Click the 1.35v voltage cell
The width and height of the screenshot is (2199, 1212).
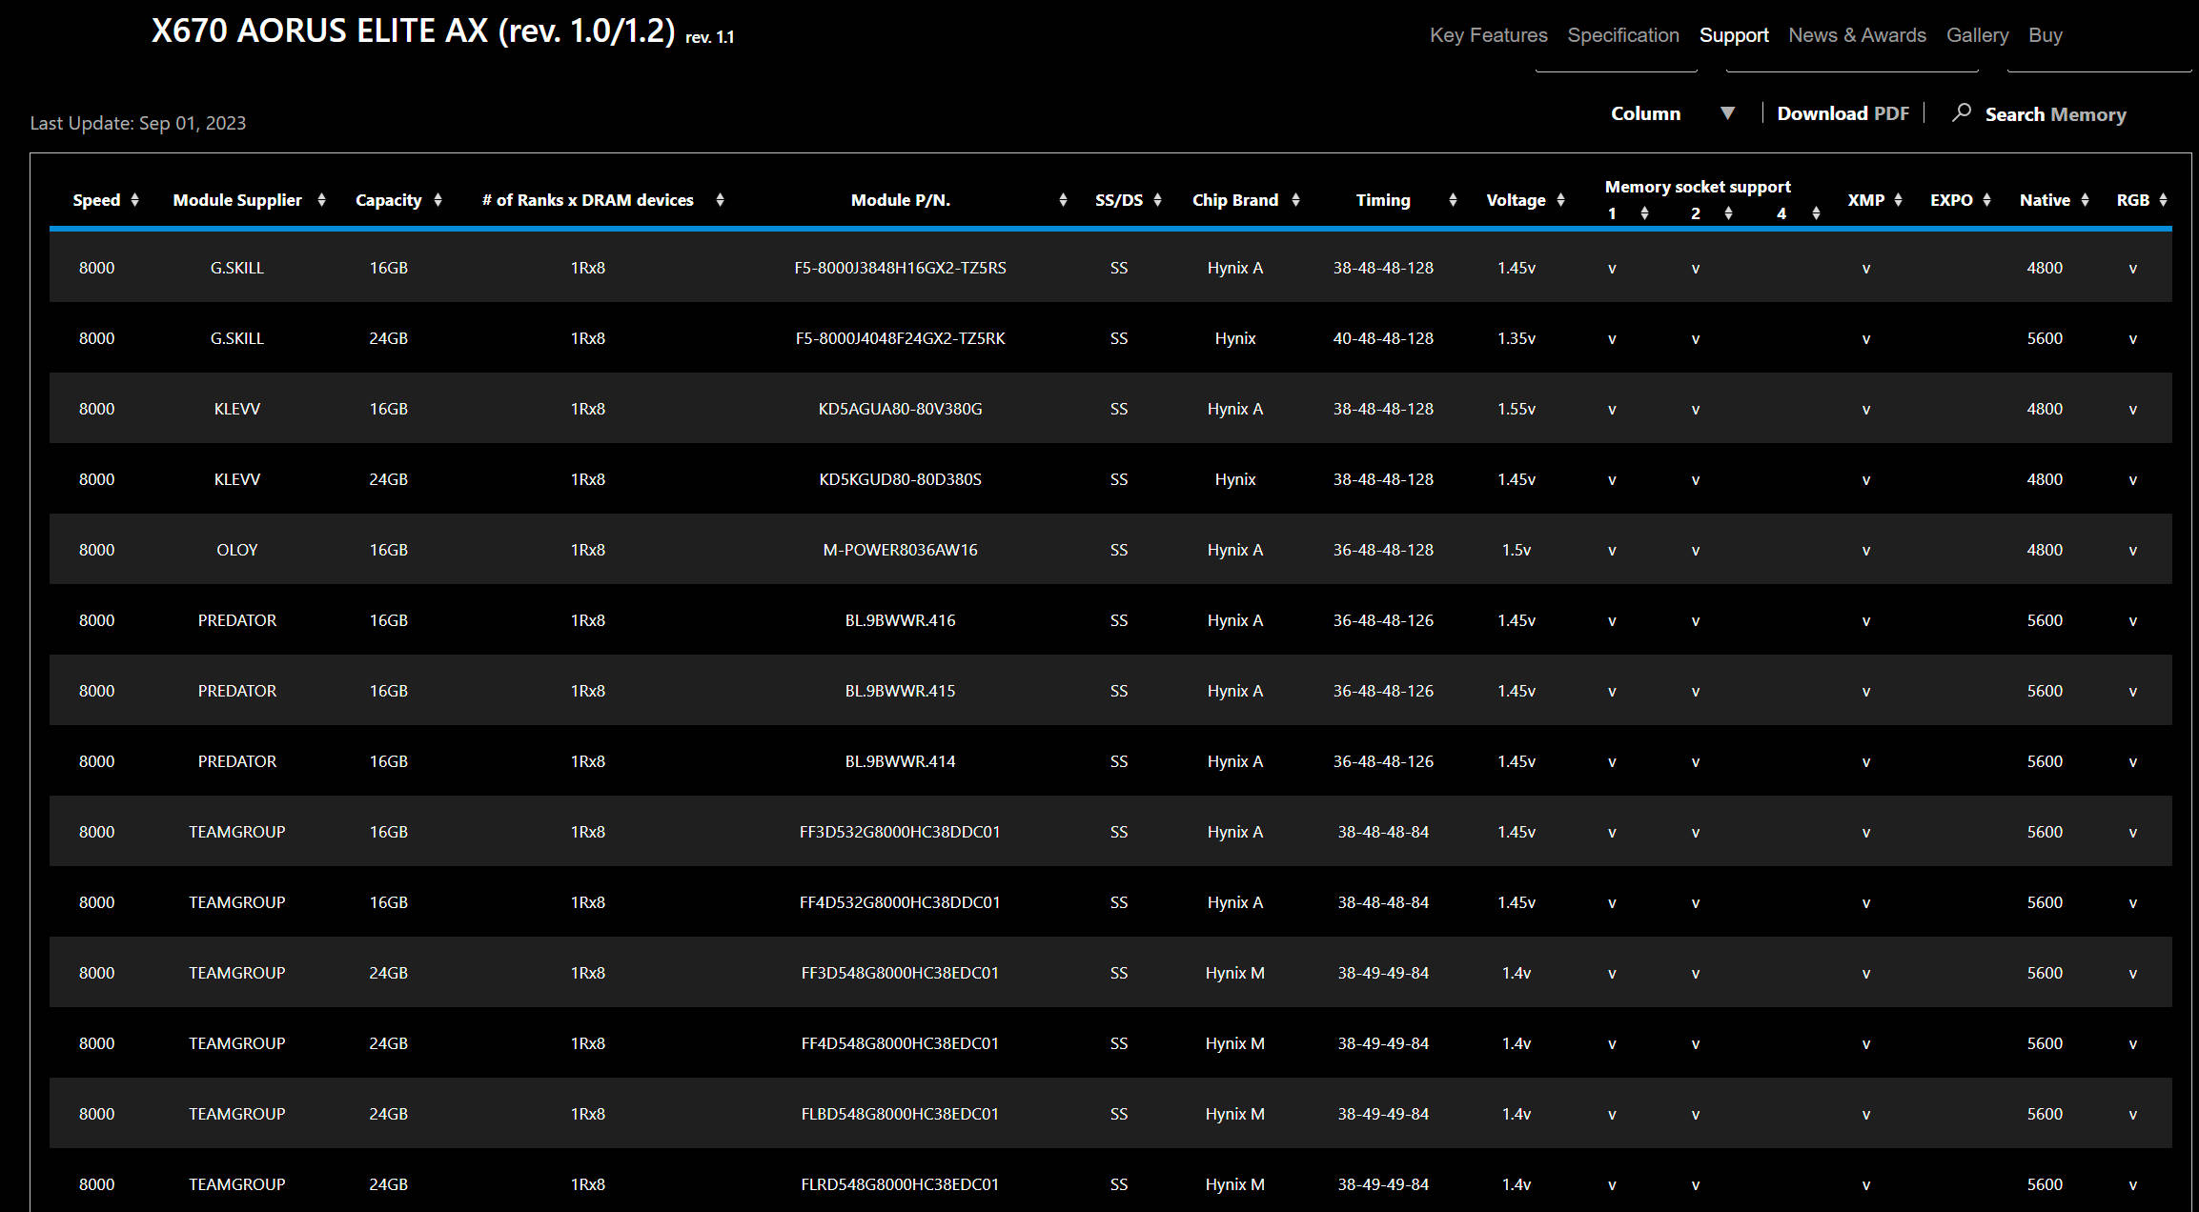(1517, 338)
